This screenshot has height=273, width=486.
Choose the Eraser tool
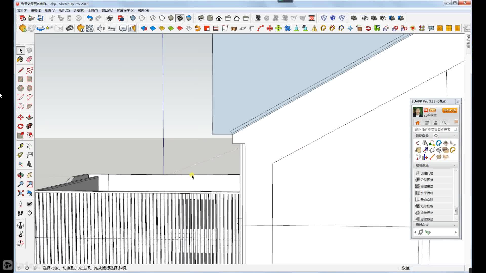click(x=29, y=59)
